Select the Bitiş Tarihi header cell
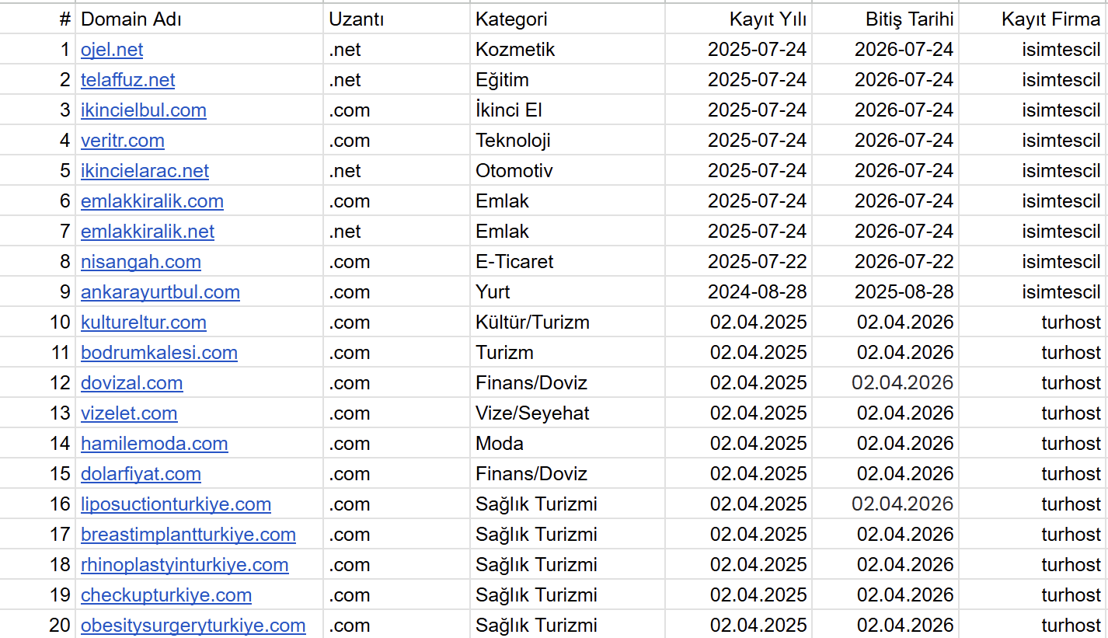Image resolution: width=1108 pixels, height=638 pixels. point(886,19)
